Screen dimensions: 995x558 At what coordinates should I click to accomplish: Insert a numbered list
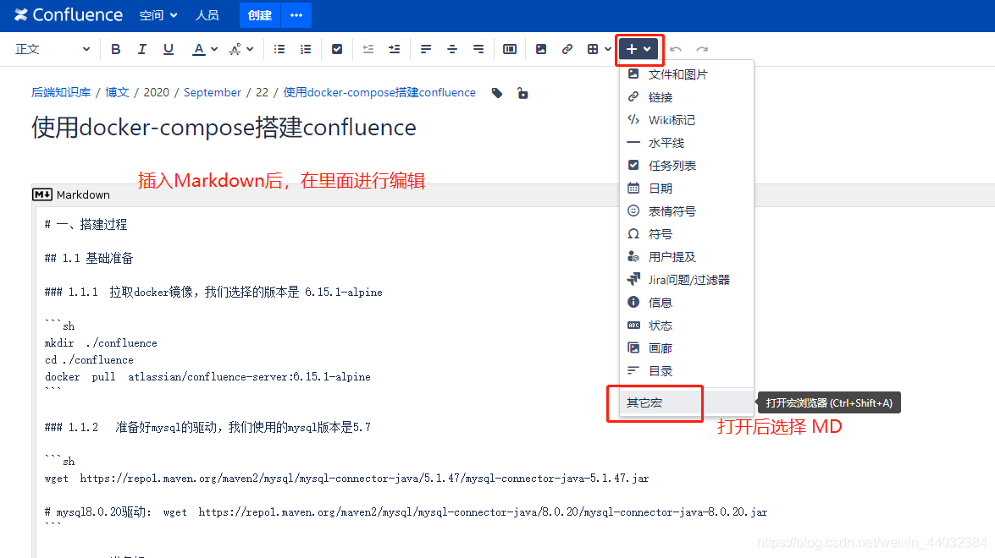[305, 49]
